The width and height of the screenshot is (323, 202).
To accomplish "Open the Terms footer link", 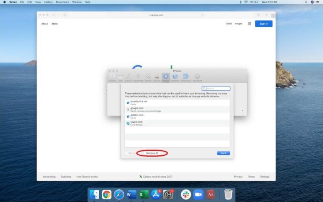I will tap(252, 177).
